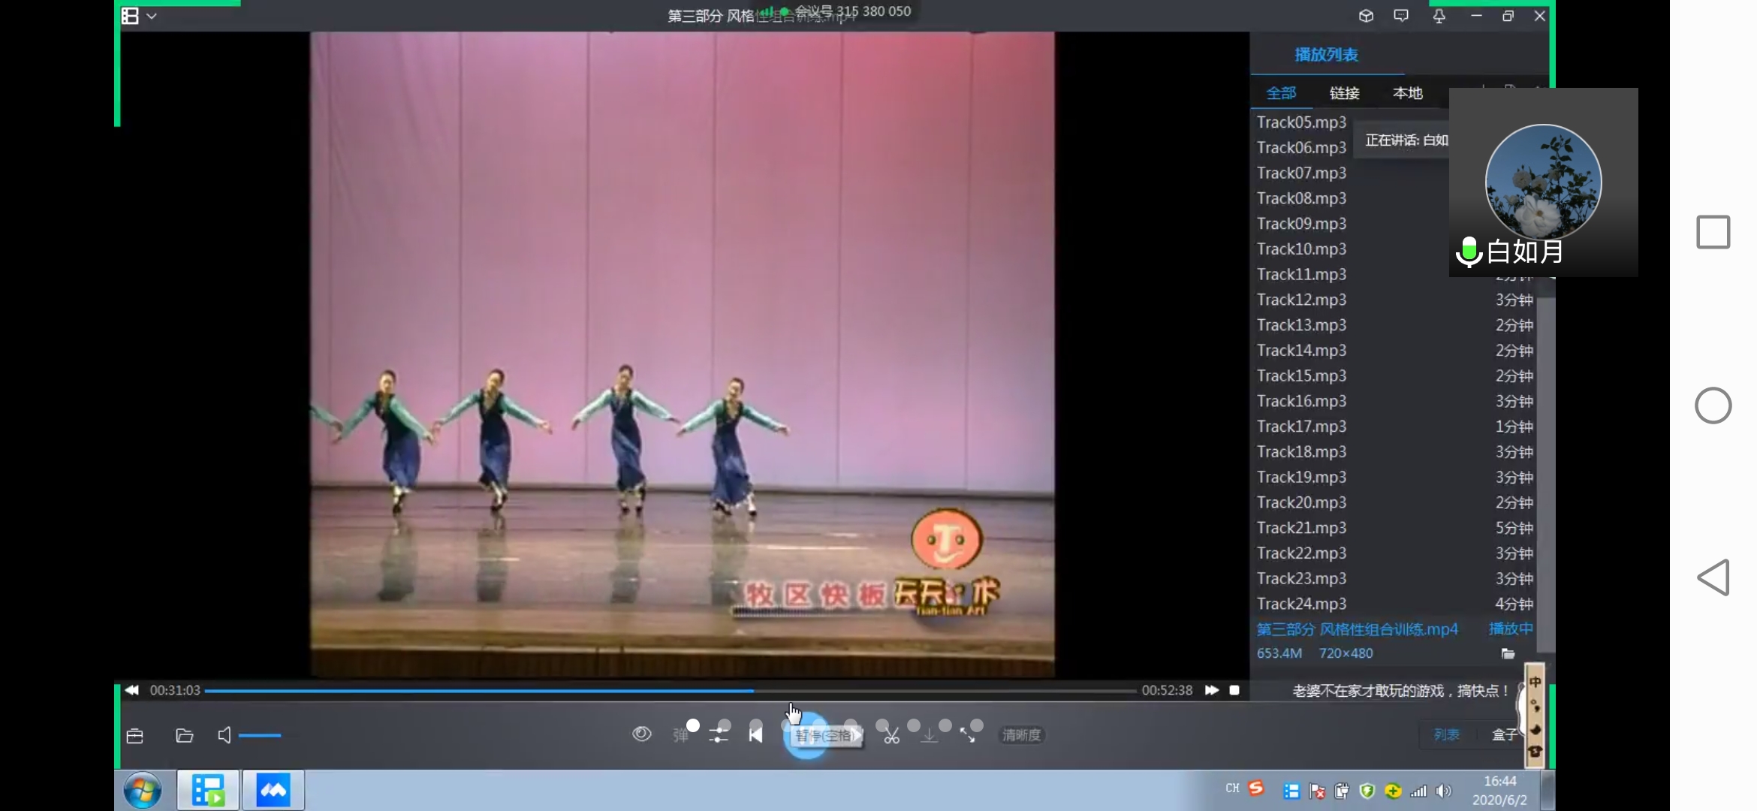Click the playlist vertical scrollbar
The height and width of the screenshot is (811, 1757).
click(1545, 473)
